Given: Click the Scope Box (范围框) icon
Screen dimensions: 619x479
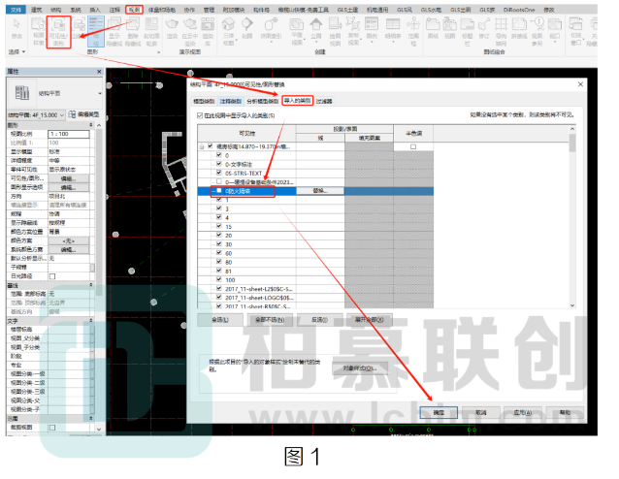Looking at the screenshot, I should [x=413, y=32].
